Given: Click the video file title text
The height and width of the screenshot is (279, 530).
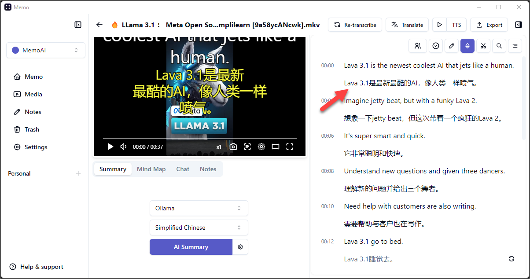Looking at the screenshot, I should tap(221, 25).
